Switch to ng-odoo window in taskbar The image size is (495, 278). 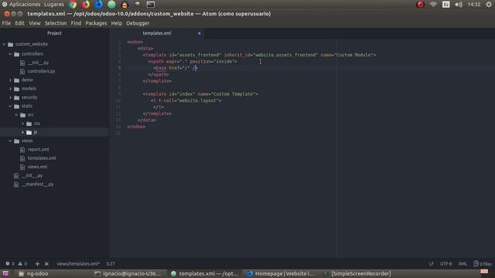pyautogui.click(x=33, y=273)
